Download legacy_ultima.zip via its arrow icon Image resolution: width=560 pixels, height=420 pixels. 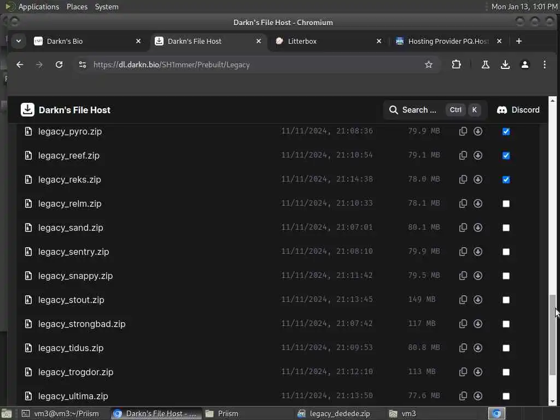478,396
